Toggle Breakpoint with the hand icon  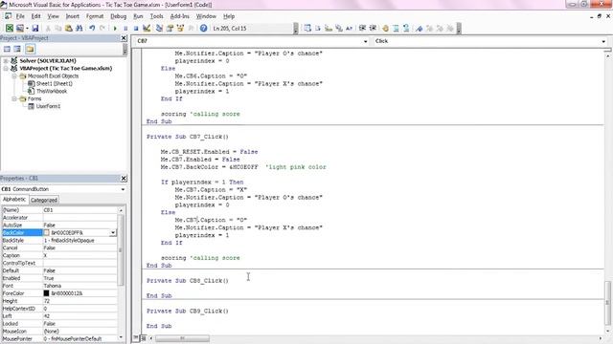pos(385,28)
